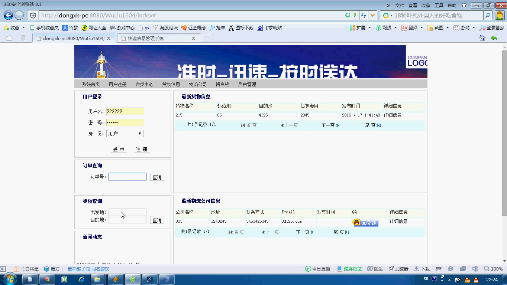Click the sound speaker icon in status bar
Viewport: 507px width, 285px height.
coord(475,269)
